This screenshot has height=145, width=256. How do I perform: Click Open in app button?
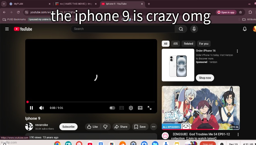pos(226,12)
